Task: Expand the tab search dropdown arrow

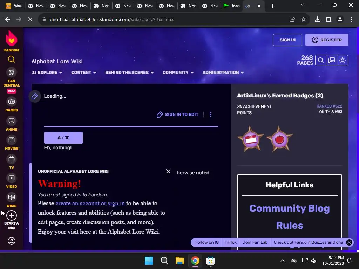Action: tap(303, 5)
